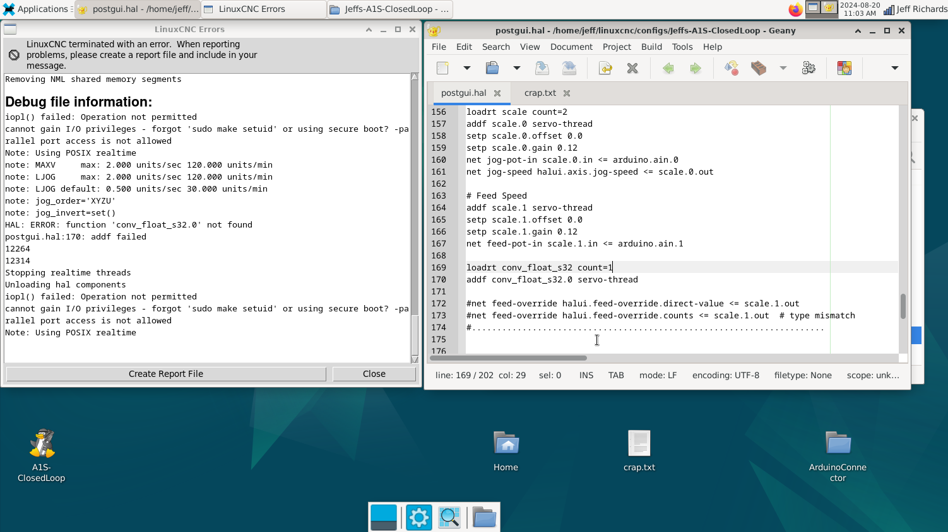Close the current file with the X toolbar icon

[632, 68]
